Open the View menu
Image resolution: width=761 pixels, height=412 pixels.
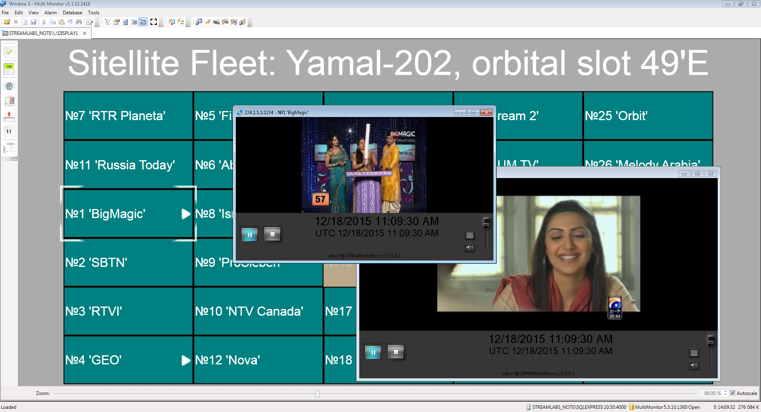(x=33, y=13)
